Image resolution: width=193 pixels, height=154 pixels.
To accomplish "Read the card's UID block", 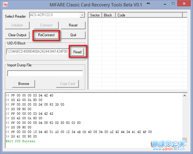I will 77,52.
